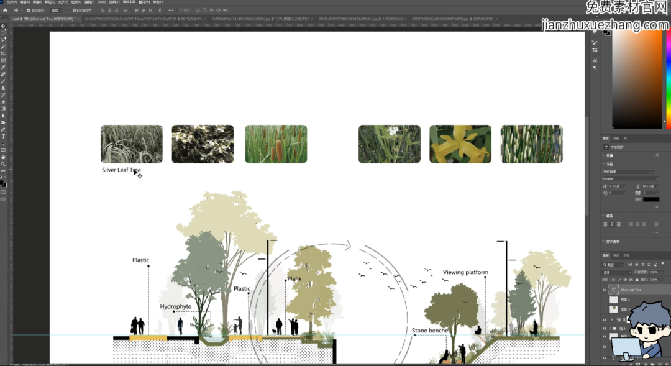Click the yellow flower thumbnail on canvas

(x=460, y=144)
